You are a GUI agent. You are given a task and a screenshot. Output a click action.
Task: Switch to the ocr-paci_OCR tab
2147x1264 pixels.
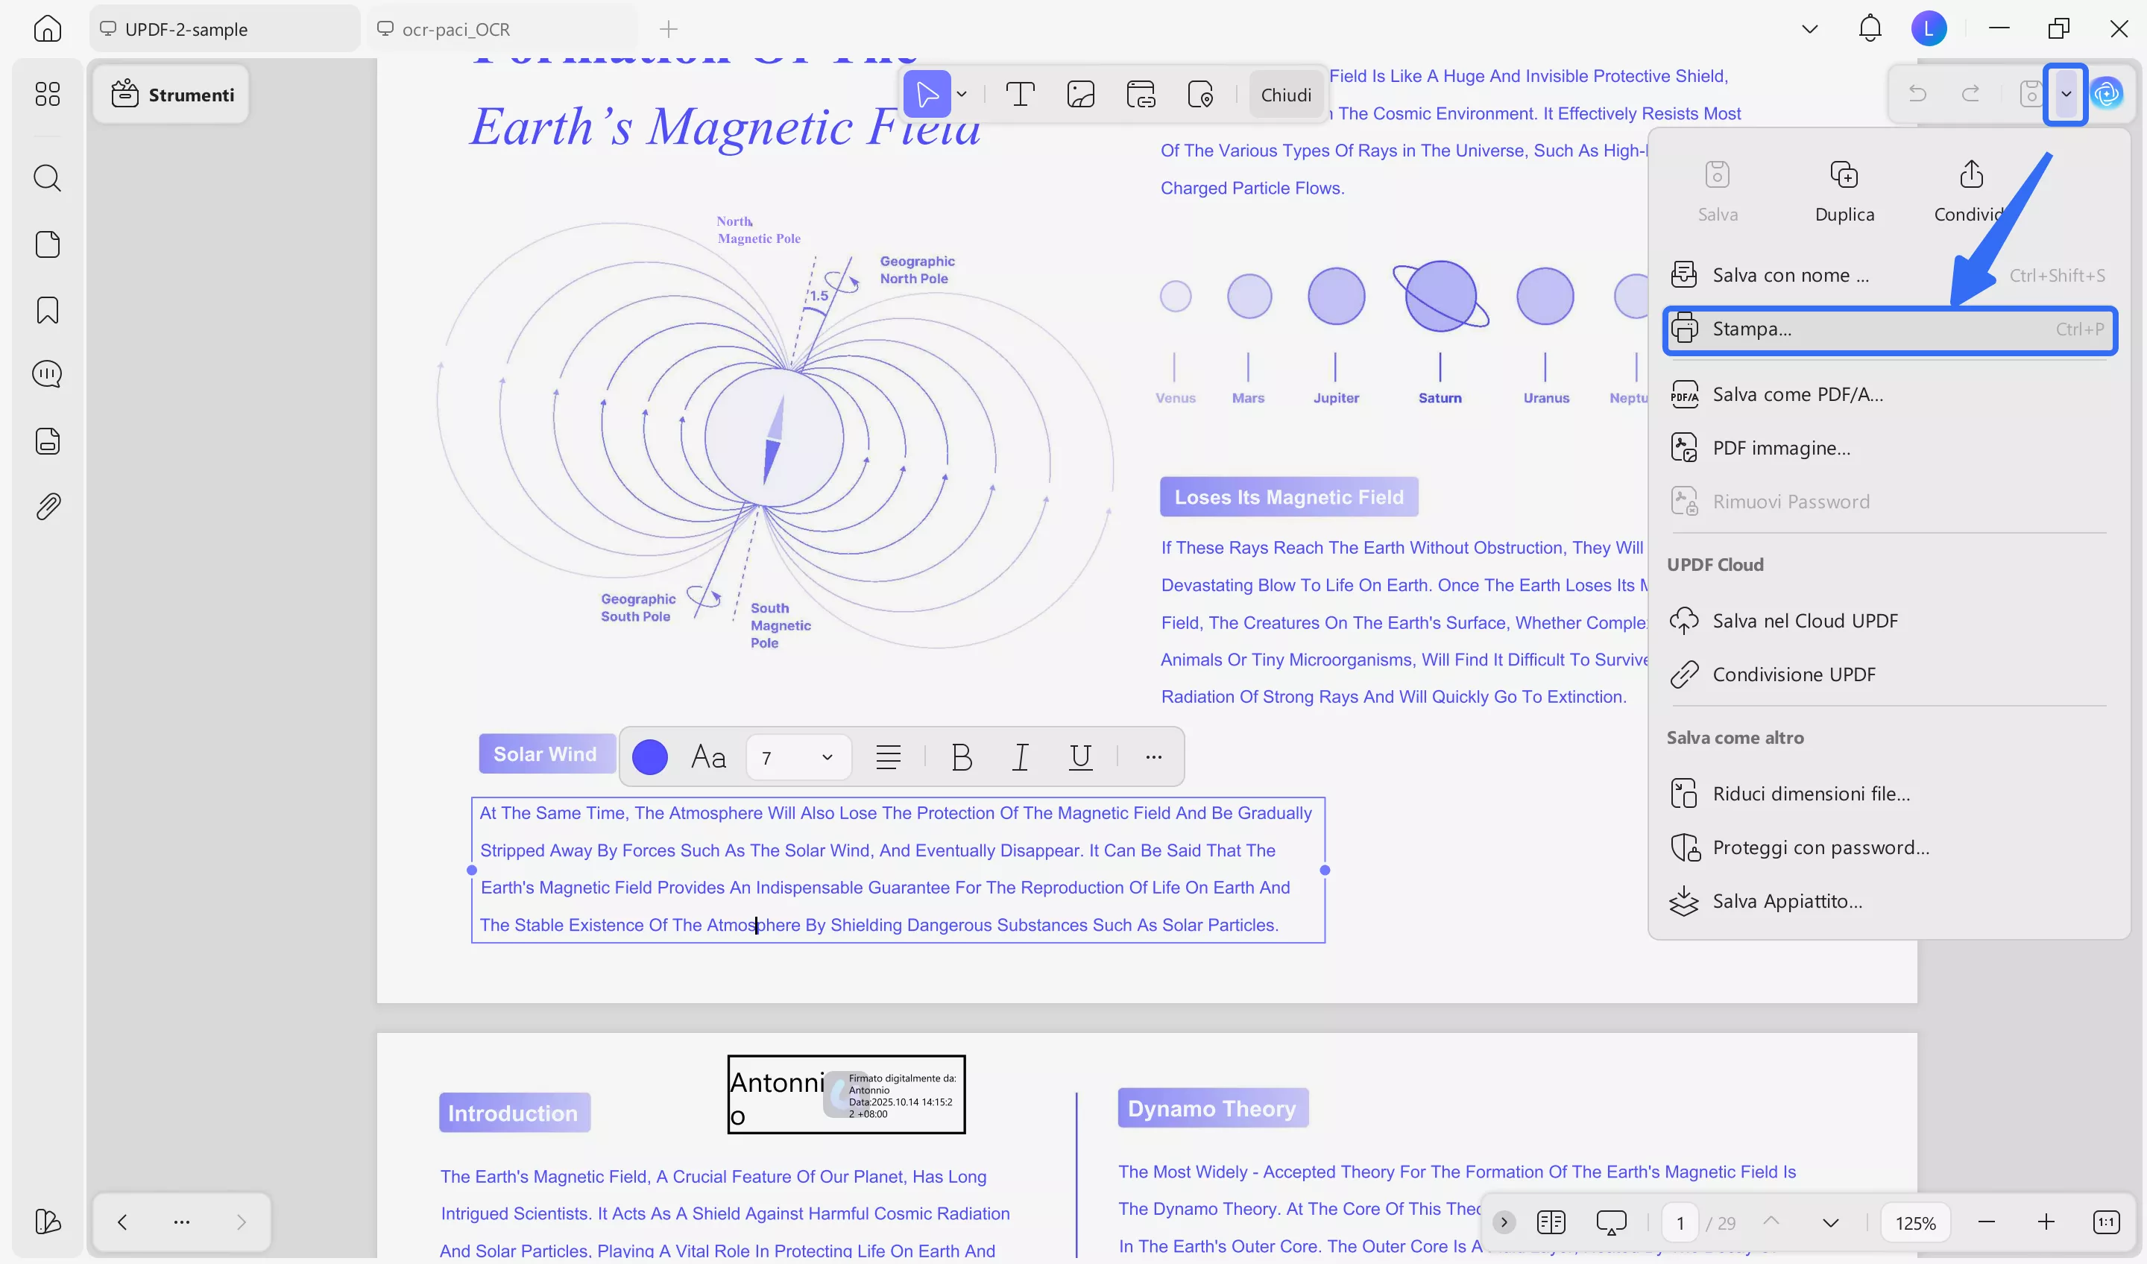455,30
